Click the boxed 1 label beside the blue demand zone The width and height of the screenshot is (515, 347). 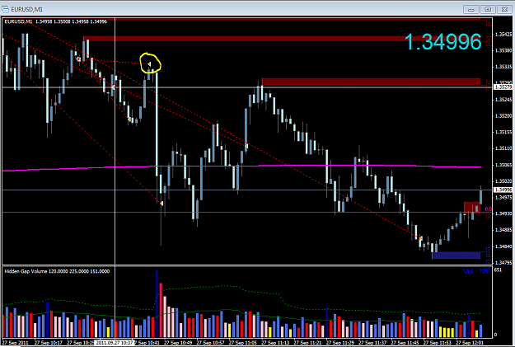(489, 253)
